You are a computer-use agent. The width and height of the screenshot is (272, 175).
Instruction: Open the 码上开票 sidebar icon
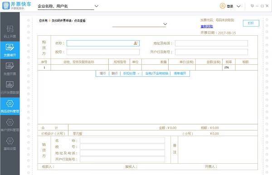10,29
